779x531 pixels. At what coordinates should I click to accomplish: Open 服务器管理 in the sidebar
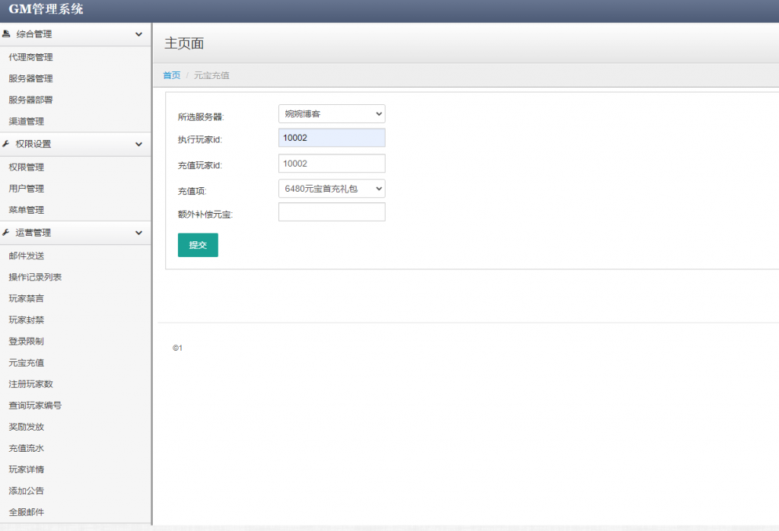click(x=30, y=78)
